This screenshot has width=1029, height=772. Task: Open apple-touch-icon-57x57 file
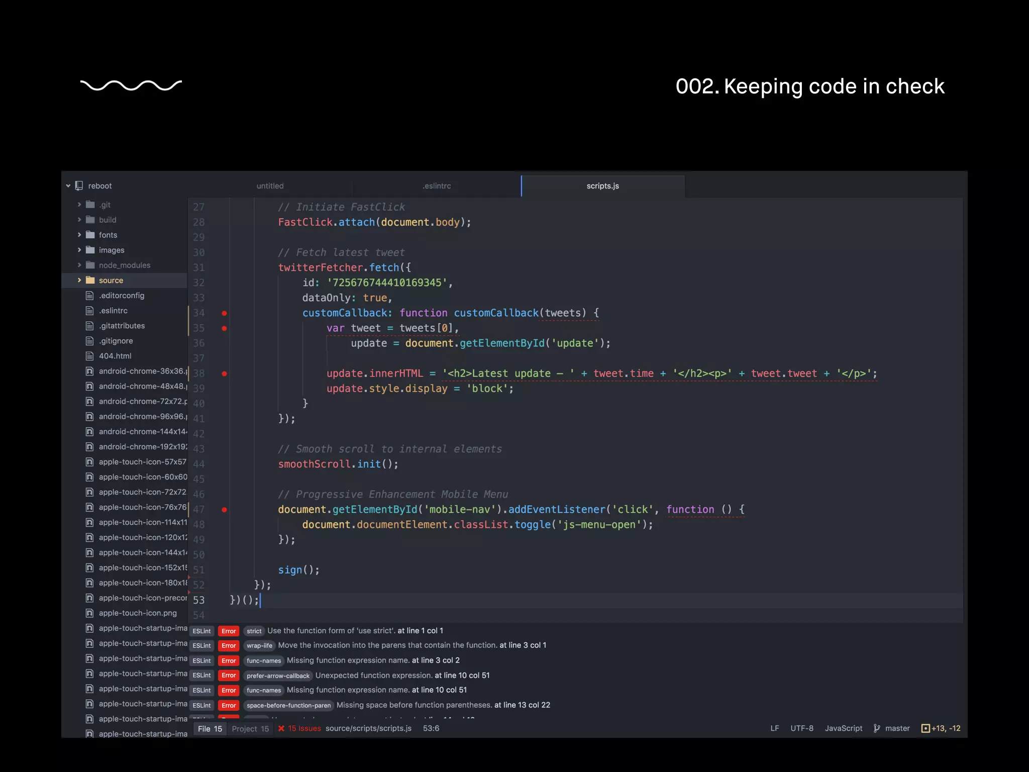[143, 462]
